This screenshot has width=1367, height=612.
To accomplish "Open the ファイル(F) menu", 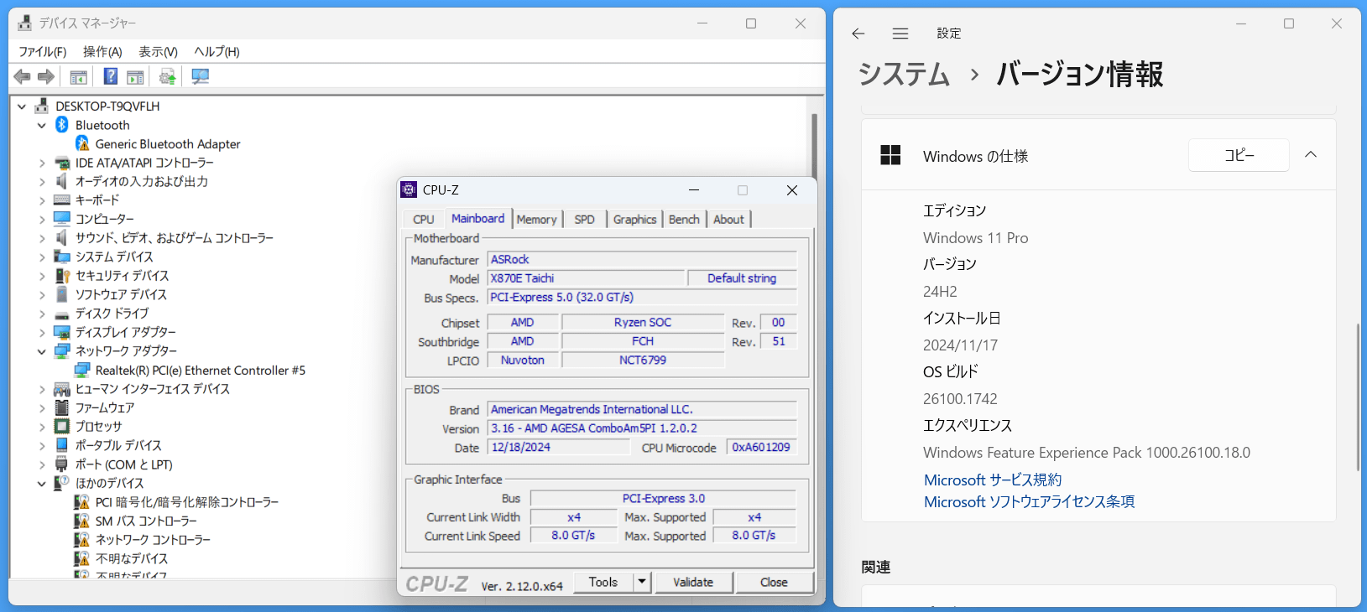I will click(x=43, y=52).
